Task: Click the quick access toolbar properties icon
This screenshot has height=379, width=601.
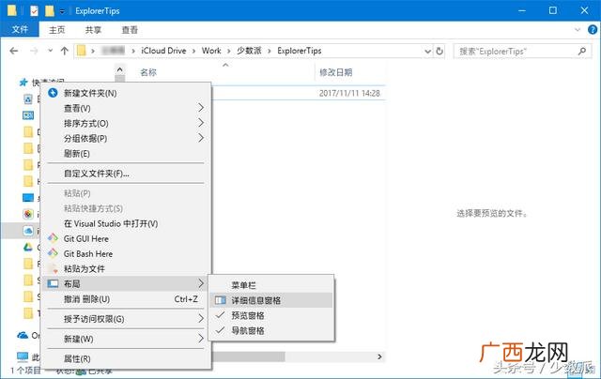Action: coord(34,10)
